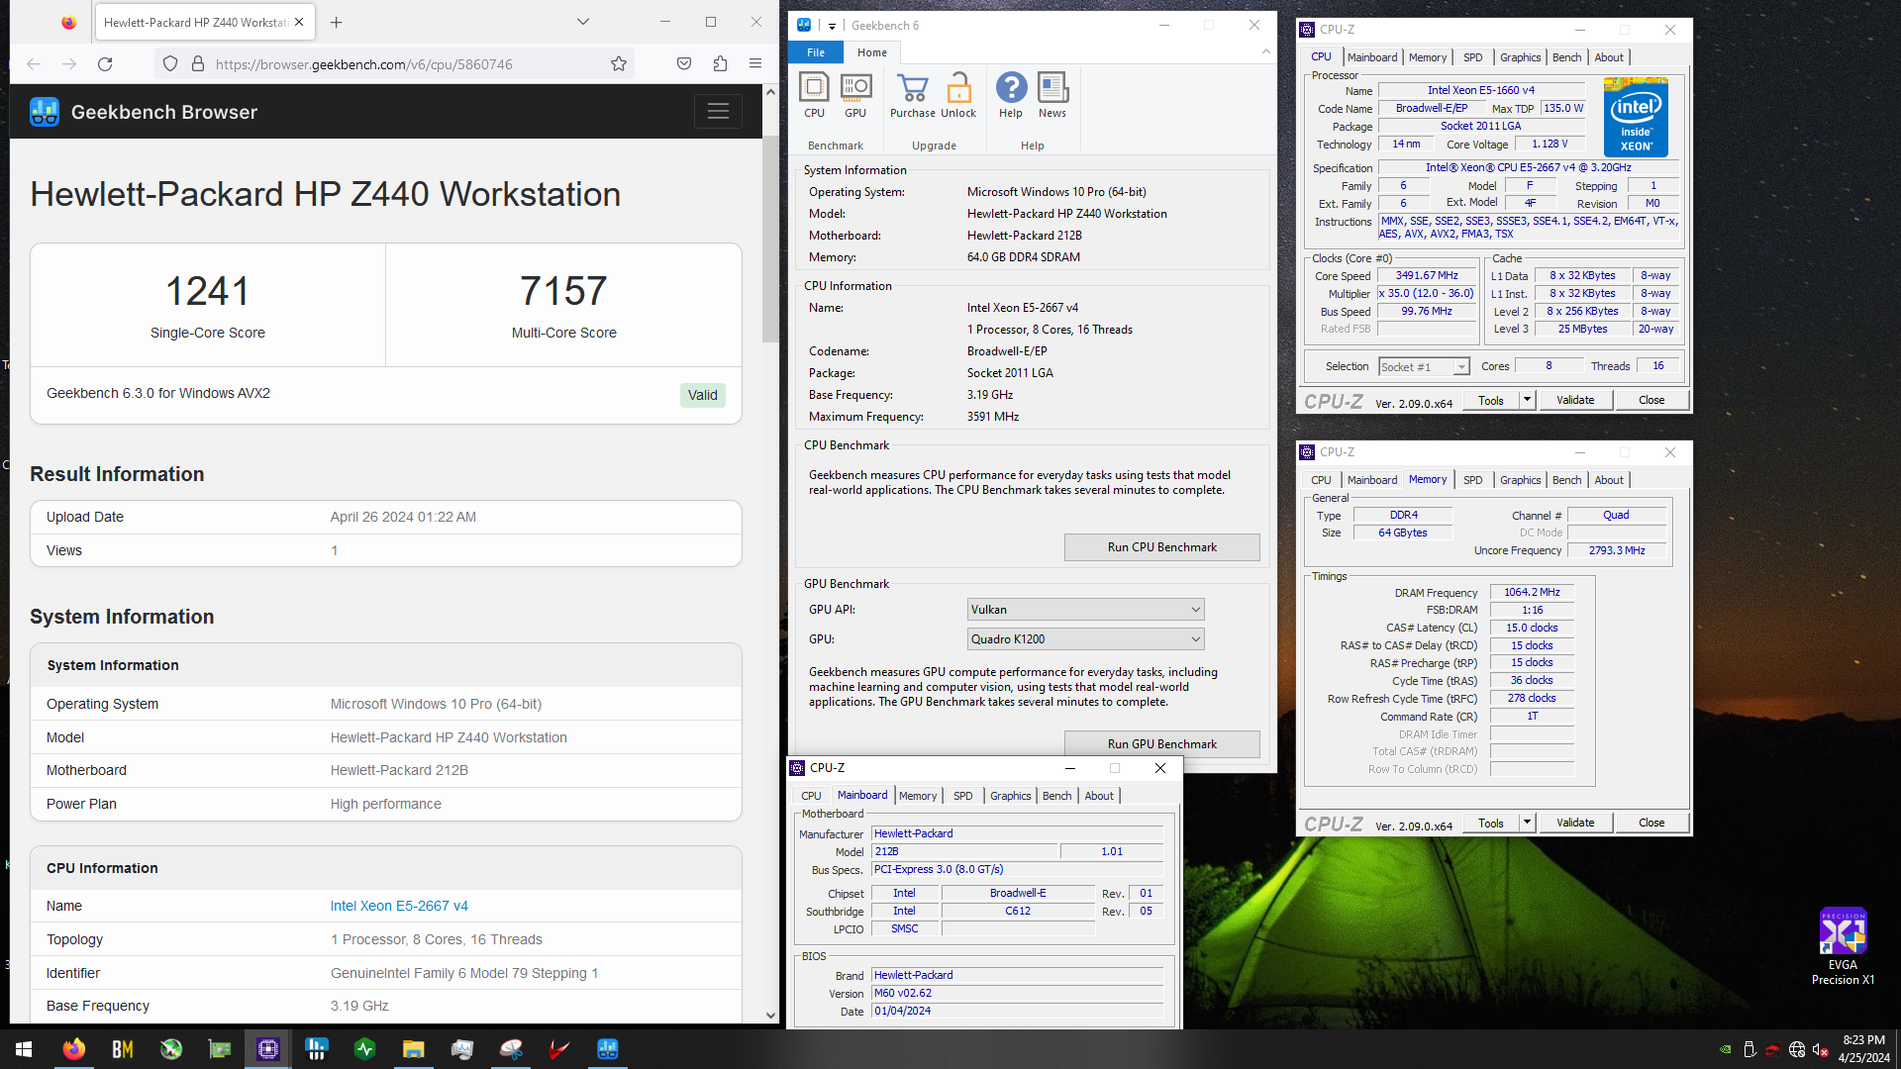Switch to Graphics tab in Memory CPU-Z window

pos(1520,480)
